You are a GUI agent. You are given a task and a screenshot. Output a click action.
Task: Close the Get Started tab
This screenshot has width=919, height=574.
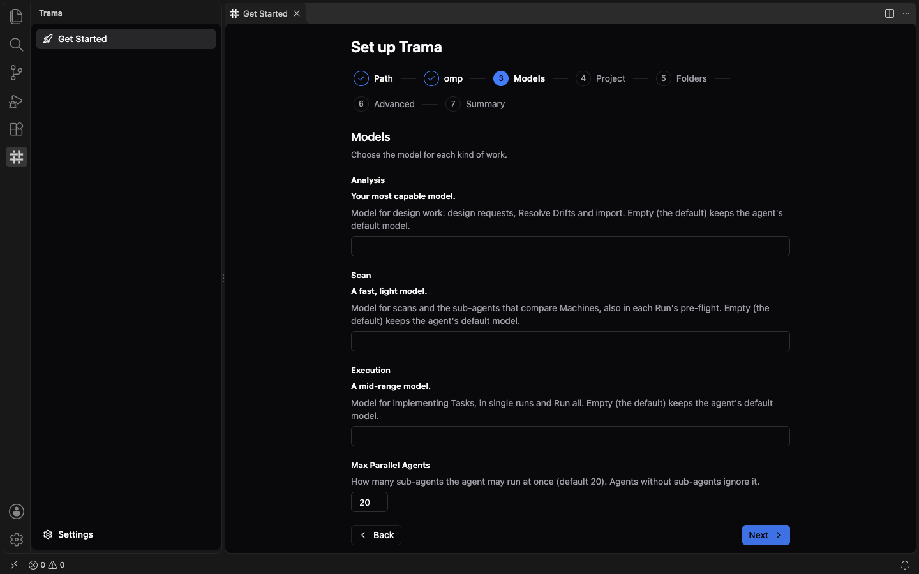[297, 13]
